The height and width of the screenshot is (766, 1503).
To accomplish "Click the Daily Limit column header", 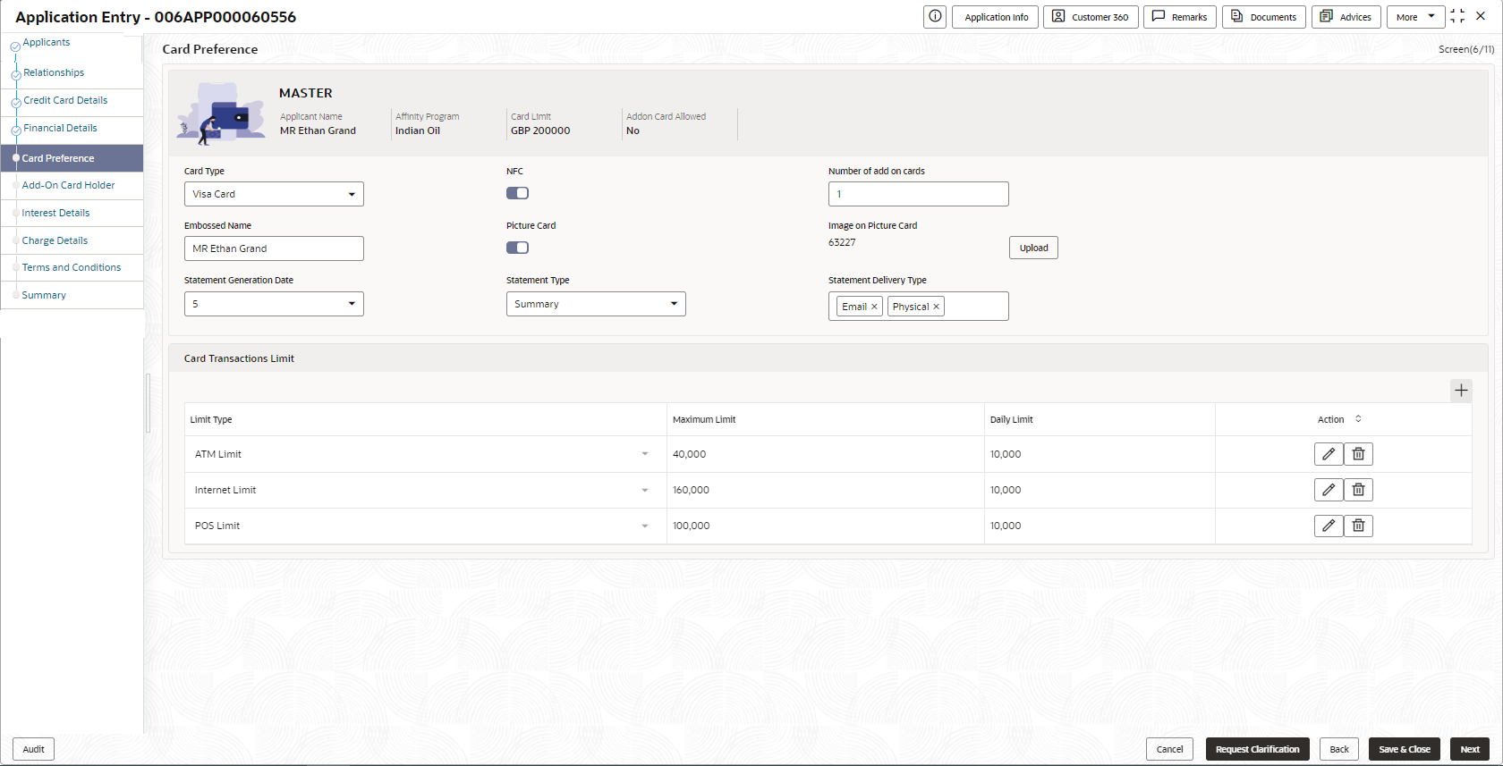I will pyautogui.click(x=1011, y=419).
